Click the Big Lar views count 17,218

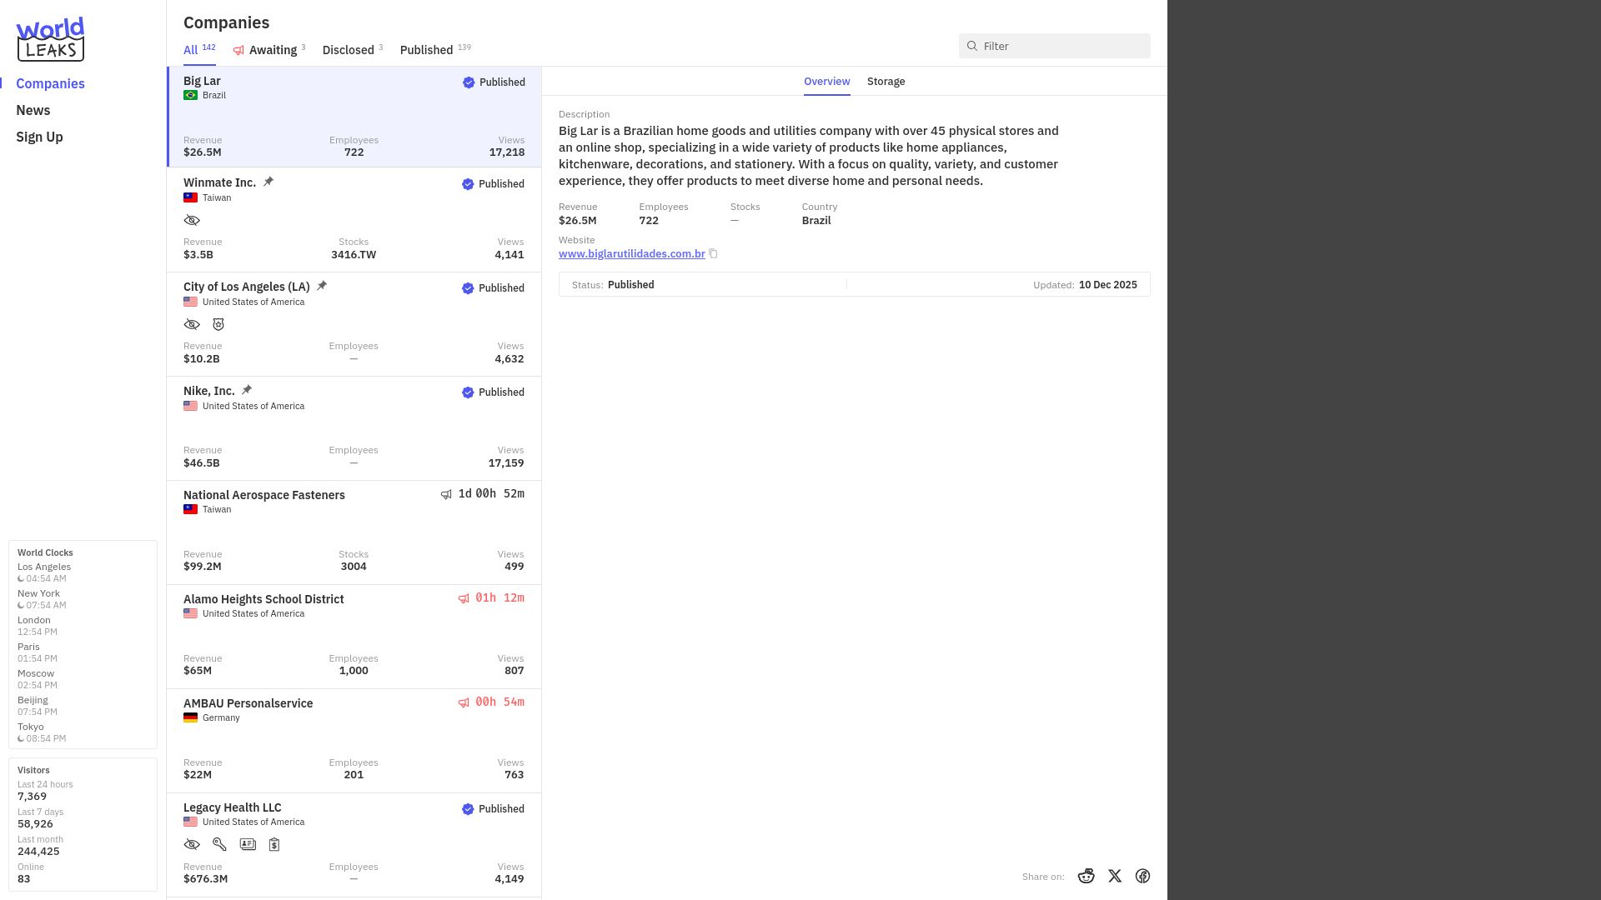tap(507, 152)
